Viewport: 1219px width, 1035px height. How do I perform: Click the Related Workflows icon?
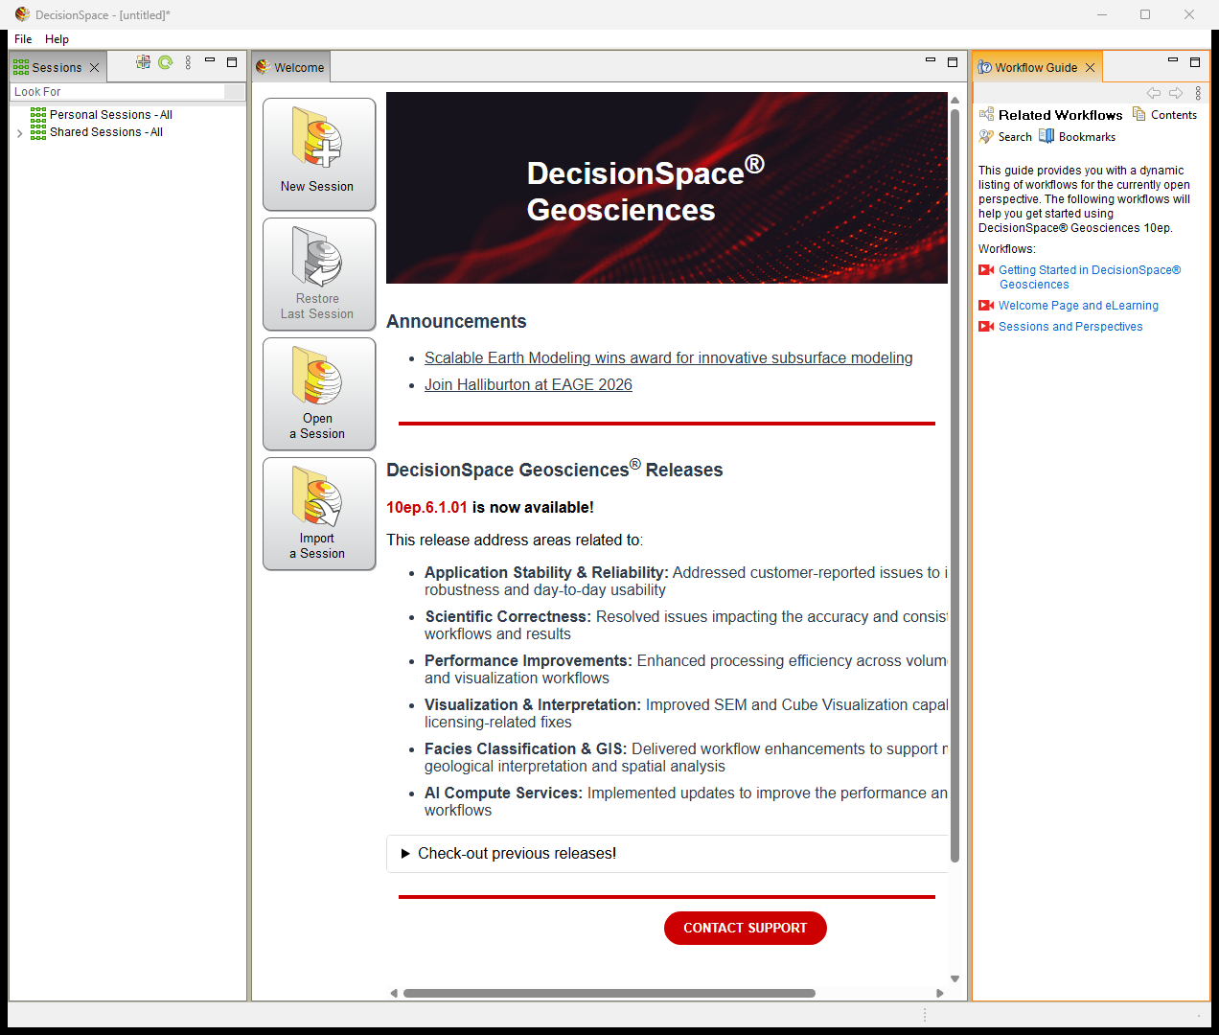click(x=986, y=114)
